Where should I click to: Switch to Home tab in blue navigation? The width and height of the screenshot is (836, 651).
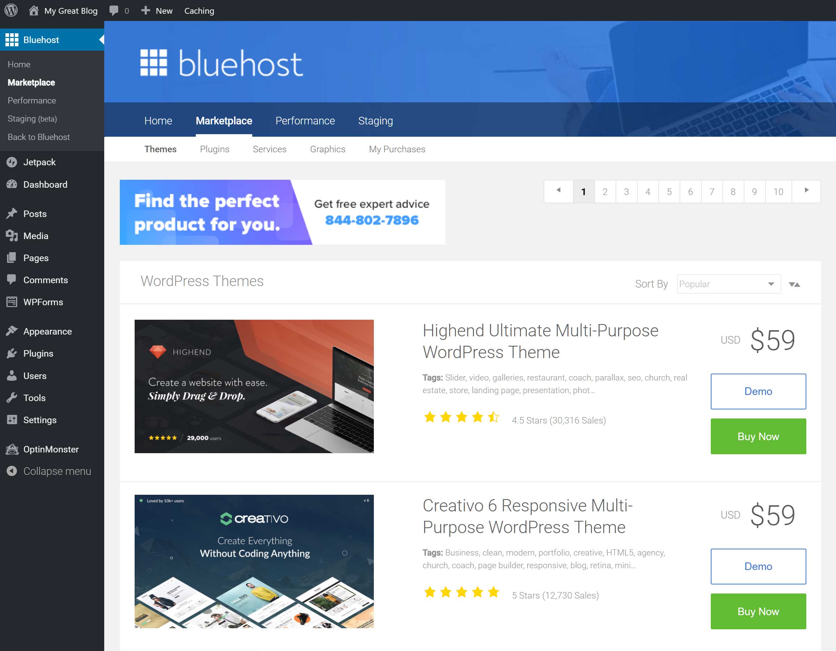pos(158,121)
